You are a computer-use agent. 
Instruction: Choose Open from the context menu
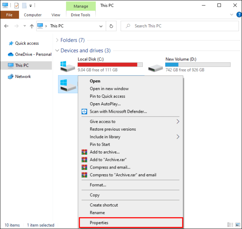point(131,81)
